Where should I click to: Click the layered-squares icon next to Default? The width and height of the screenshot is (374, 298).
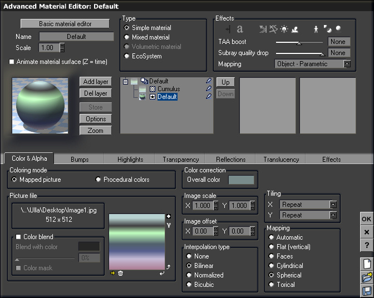[x=144, y=81]
